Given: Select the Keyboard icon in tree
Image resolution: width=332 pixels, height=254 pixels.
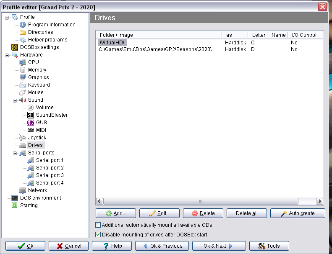Looking at the screenshot, I should tap(23, 85).
